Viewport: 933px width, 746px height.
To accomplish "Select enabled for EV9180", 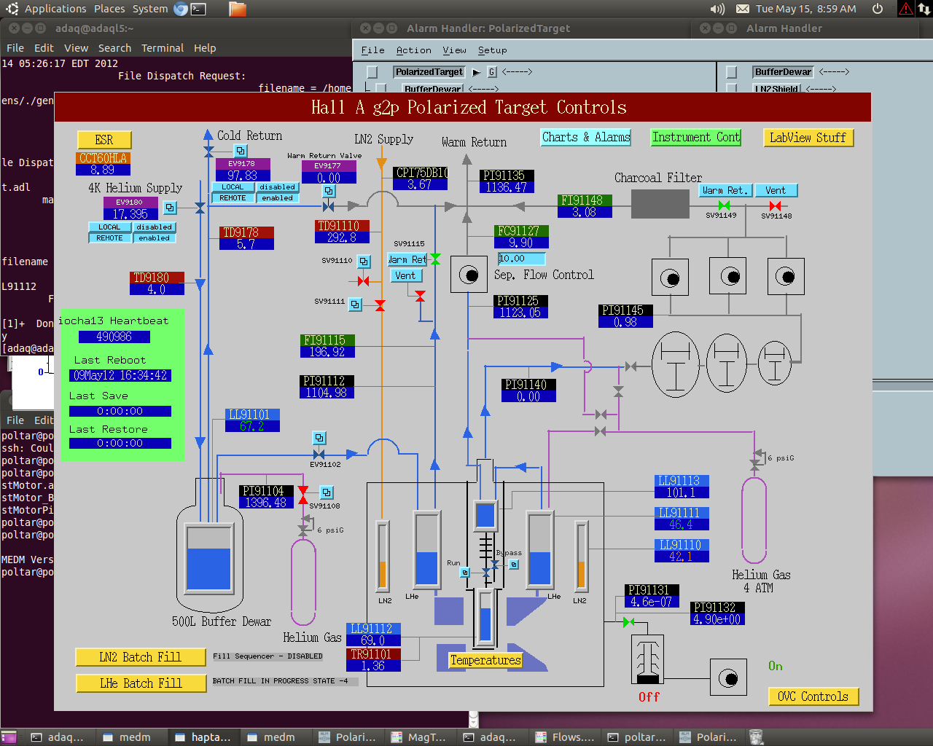I will click(154, 238).
